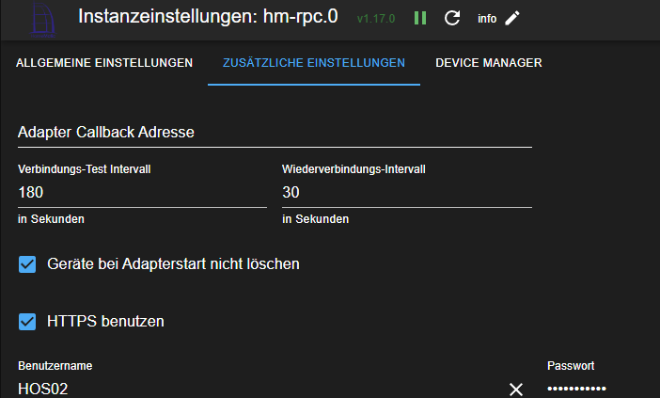This screenshot has width=660, height=398.
Task: Focus the Passwort field
Action: [x=592, y=389]
